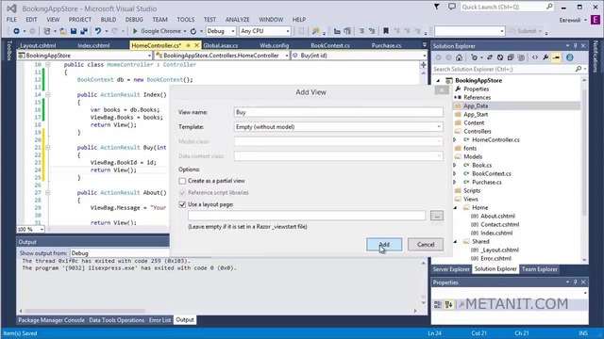604x339 pixels.
Task: Open the BUILD menu
Action: (109, 20)
